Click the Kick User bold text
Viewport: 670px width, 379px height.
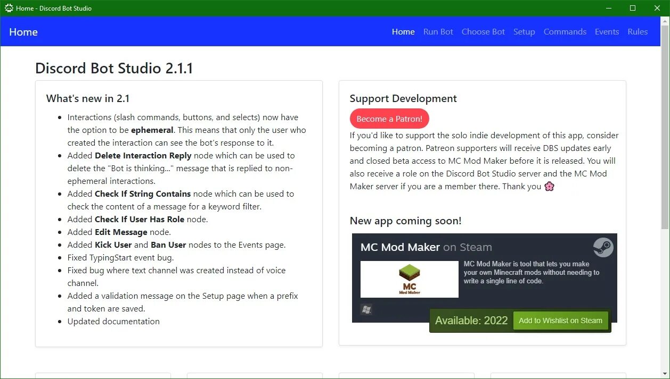pyautogui.click(x=113, y=245)
